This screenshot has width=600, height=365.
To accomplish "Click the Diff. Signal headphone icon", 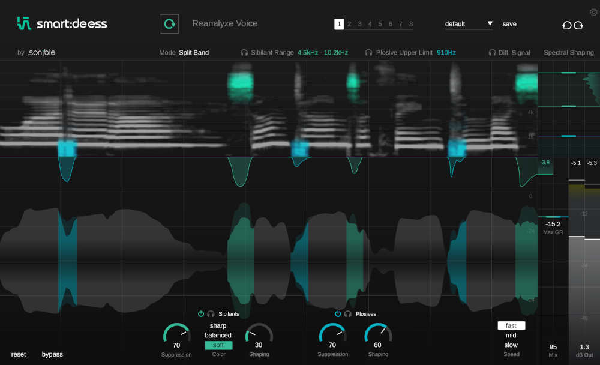I will coord(491,52).
